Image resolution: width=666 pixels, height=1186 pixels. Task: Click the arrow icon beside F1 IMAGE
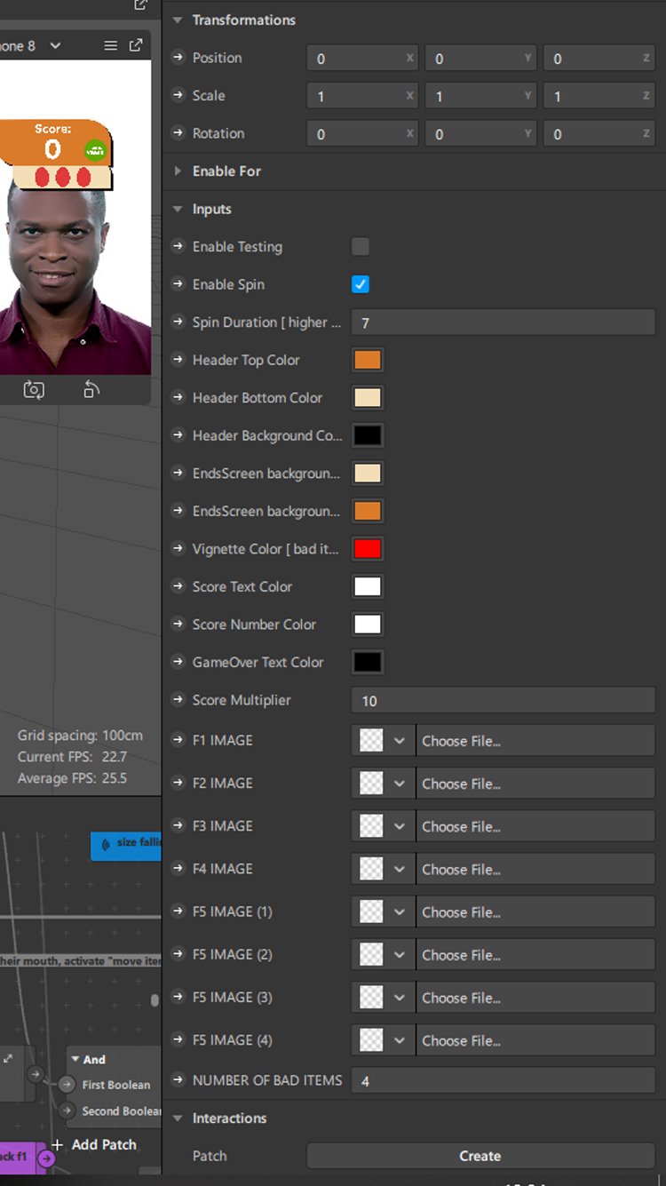(x=179, y=740)
